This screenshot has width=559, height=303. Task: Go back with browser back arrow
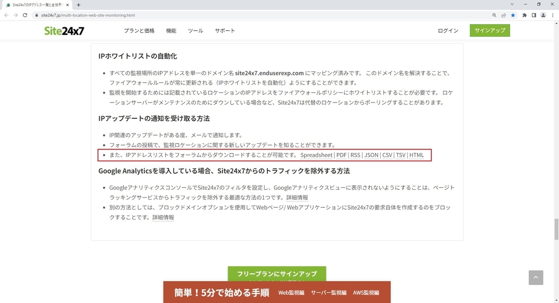click(7, 15)
